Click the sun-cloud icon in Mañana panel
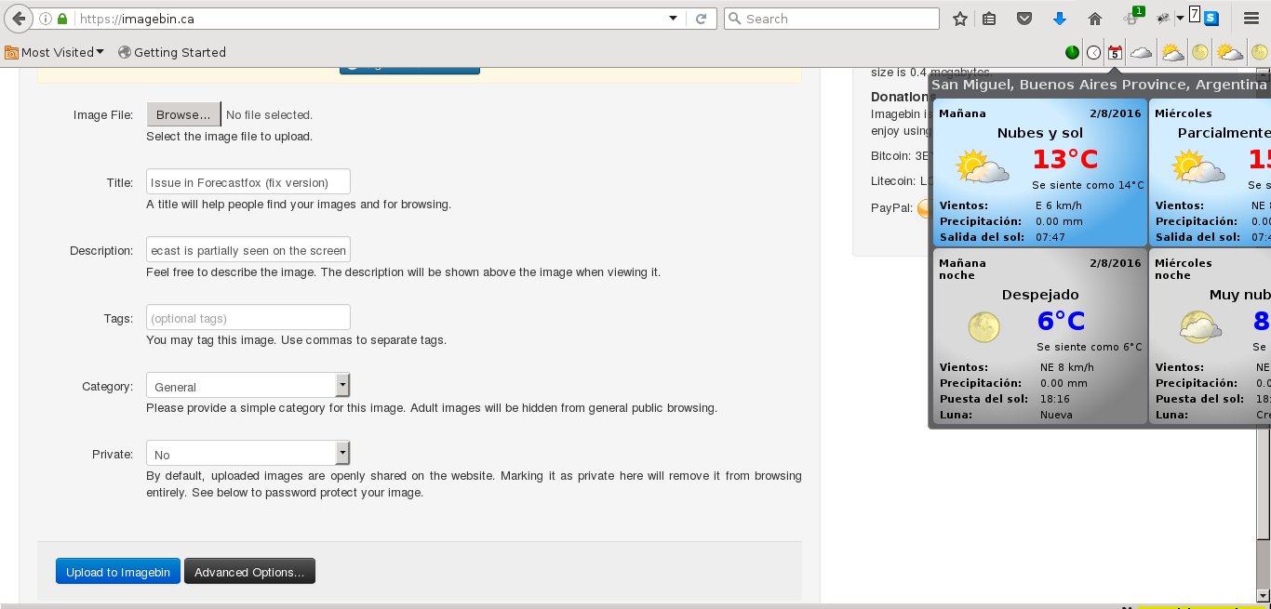Viewport: 1271px width, 609px height. 982,167
